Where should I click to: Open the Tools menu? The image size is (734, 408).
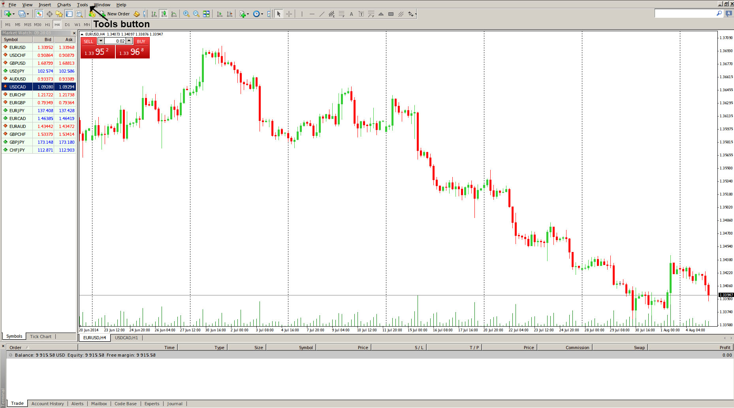click(x=82, y=5)
